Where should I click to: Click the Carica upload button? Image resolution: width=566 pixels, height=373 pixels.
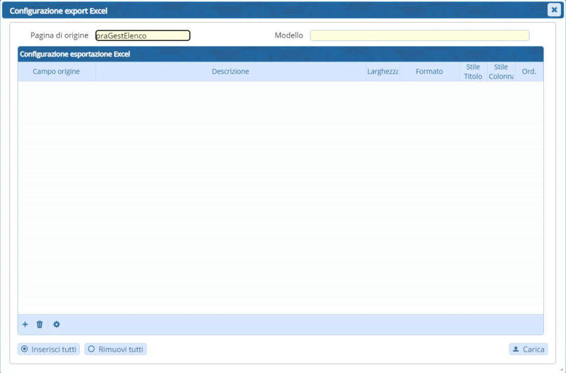click(528, 349)
